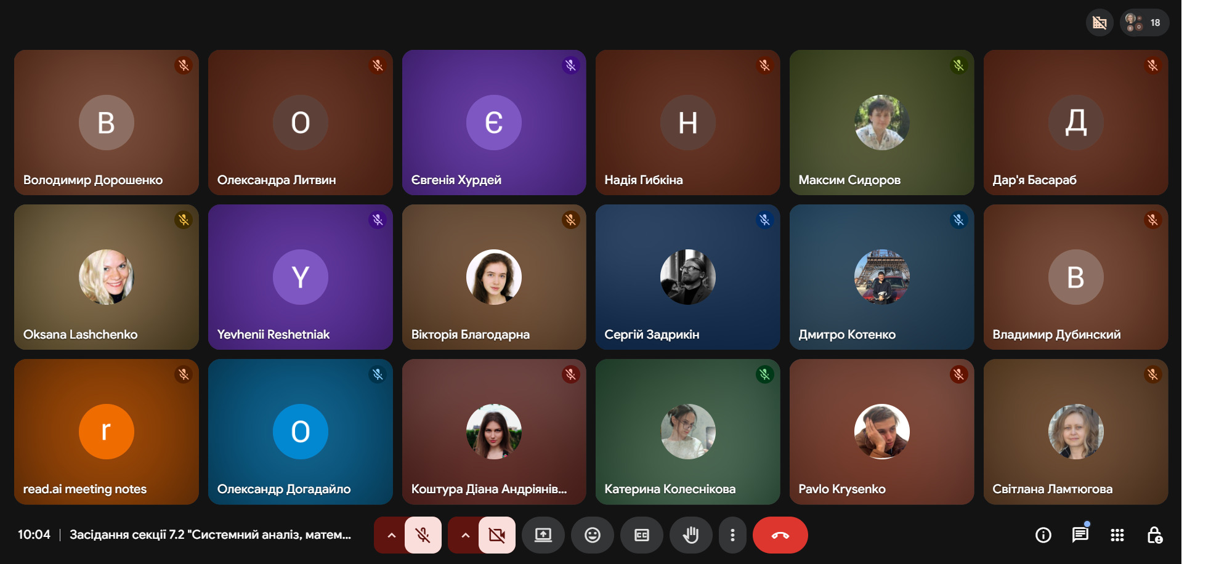Start presenting your screen
1211x564 pixels.
[x=543, y=535]
